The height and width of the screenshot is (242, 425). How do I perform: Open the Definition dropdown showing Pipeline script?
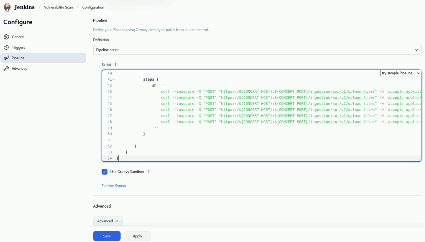(x=257, y=50)
